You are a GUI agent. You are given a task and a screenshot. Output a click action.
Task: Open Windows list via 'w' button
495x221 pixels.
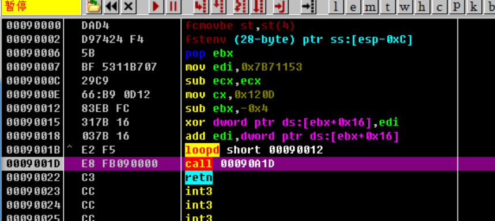tap(405, 7)
